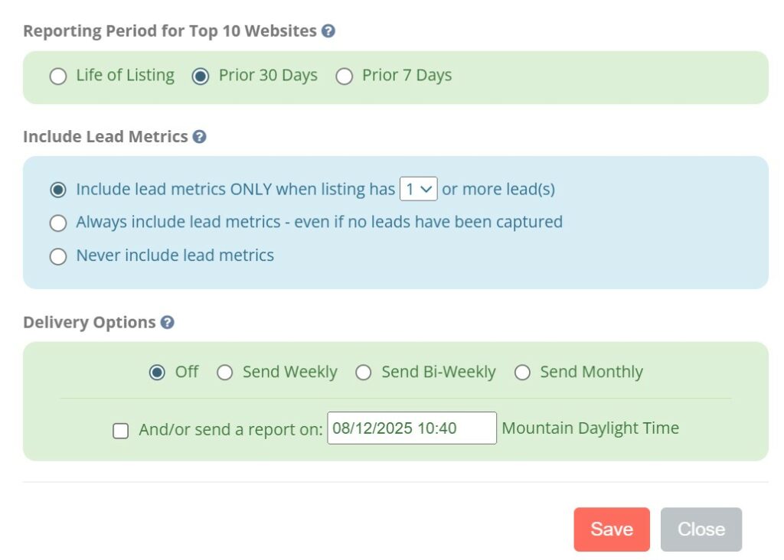Click the Always include lead metrics label text
The image size is (784, 560).
(319, 222)
